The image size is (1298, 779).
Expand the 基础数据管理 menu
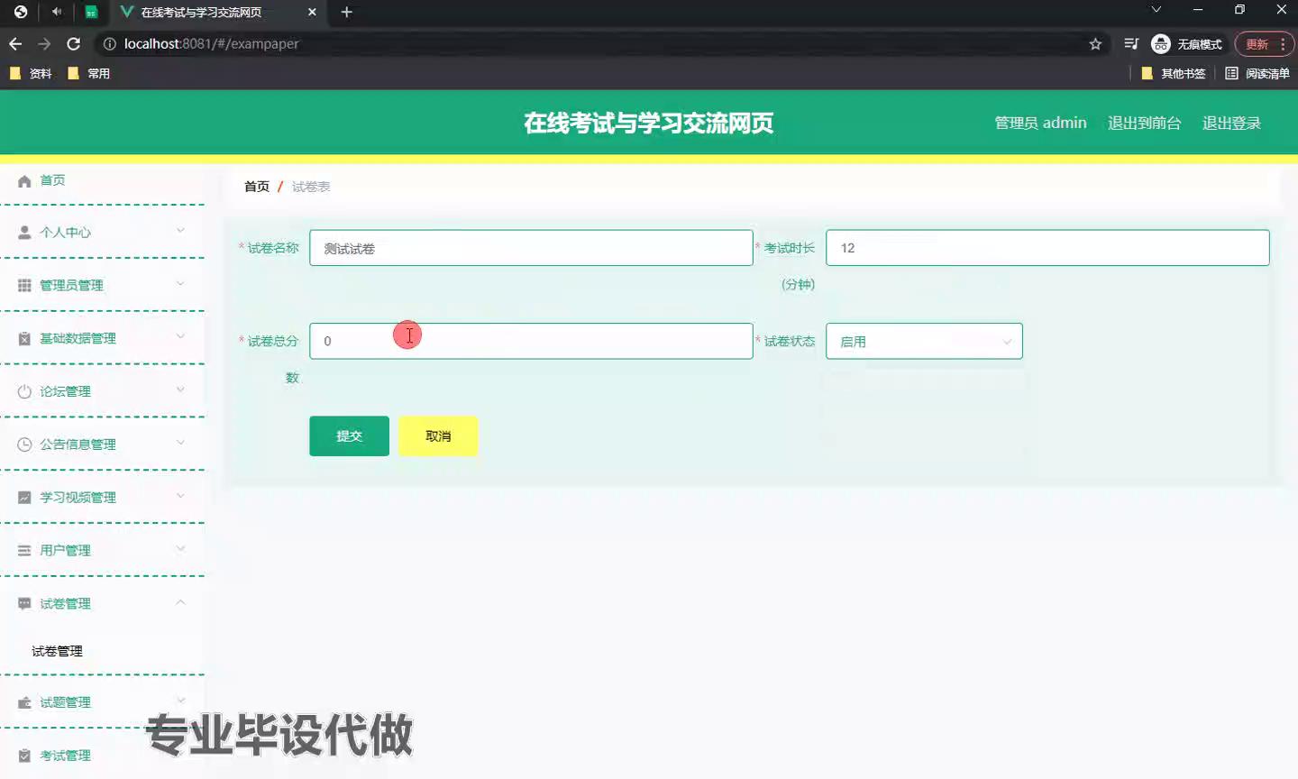[99, 338]
